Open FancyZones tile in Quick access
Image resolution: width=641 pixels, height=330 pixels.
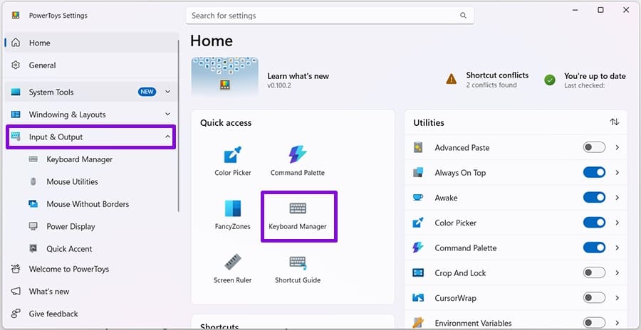233,215
